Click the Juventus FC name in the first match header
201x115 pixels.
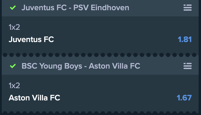[x=44, y=8]
